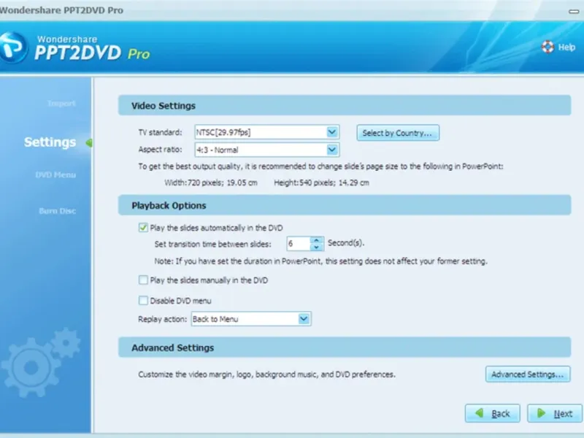Open the Burn Disc step

pos(58,211)
